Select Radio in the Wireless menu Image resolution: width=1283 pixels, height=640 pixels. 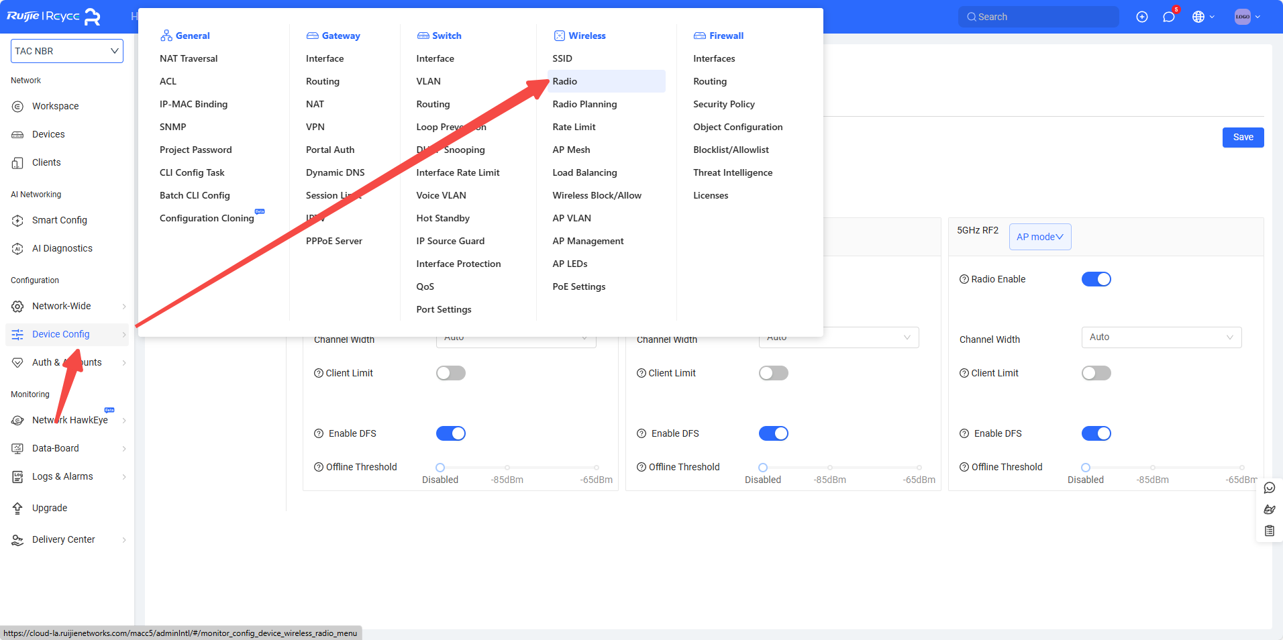tap(565, 81)
